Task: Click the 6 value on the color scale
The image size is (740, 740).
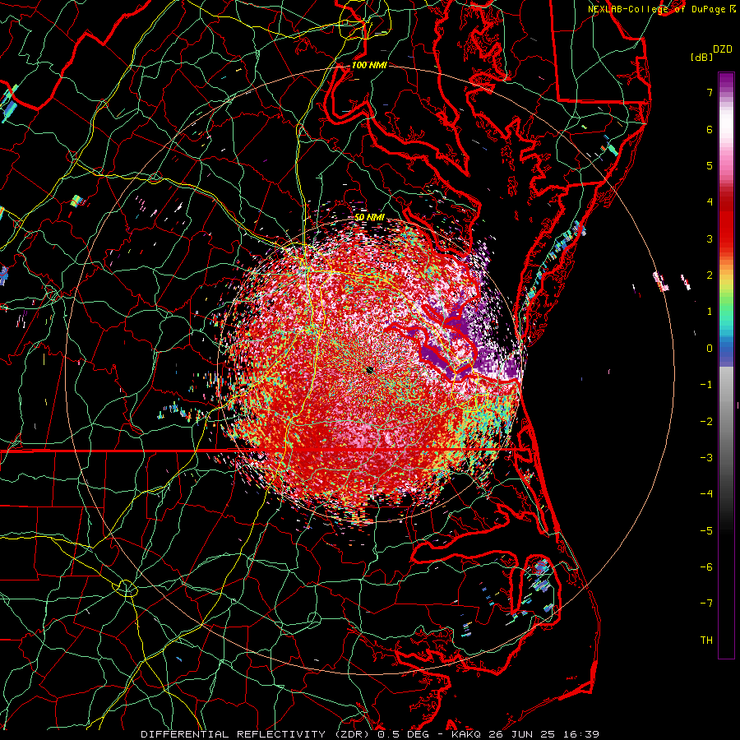Action: click(710, 129)
